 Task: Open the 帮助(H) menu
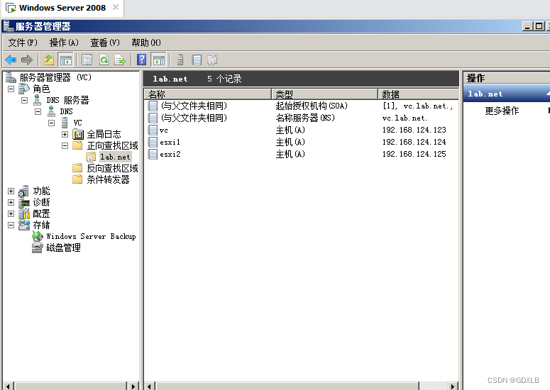point(146,43)
